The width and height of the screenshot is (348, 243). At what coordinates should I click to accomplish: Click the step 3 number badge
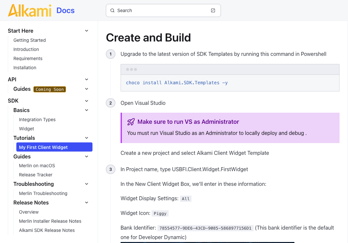[x=110, y=169]
